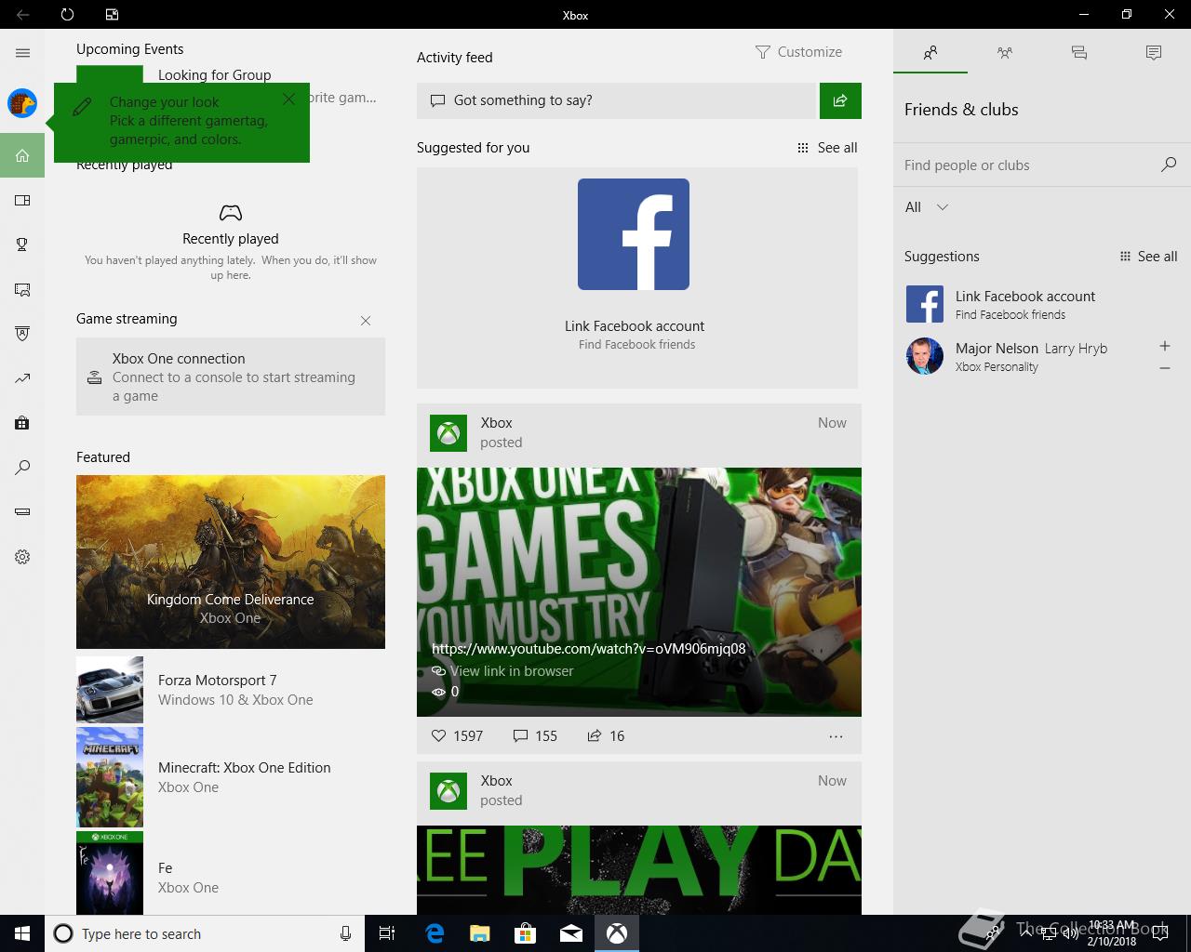Open File Explorer from taskbar

click(x=479, y=933)
